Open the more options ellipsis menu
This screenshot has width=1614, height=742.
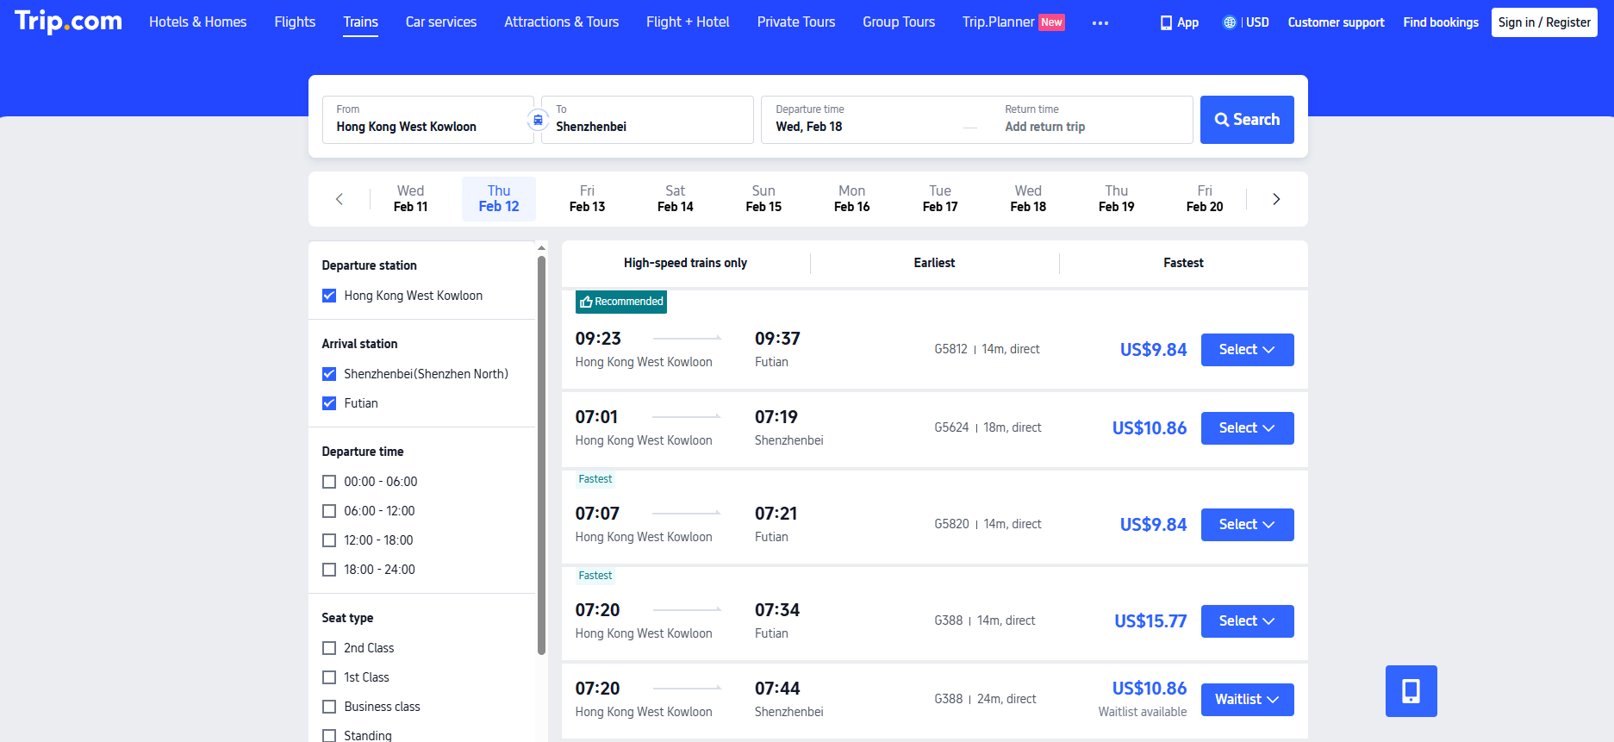[x=1100, y=23]
